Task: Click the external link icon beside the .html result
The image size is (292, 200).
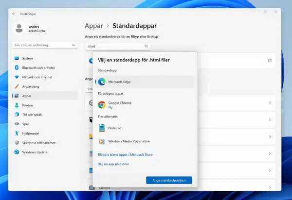Action: tap(270, 61)
